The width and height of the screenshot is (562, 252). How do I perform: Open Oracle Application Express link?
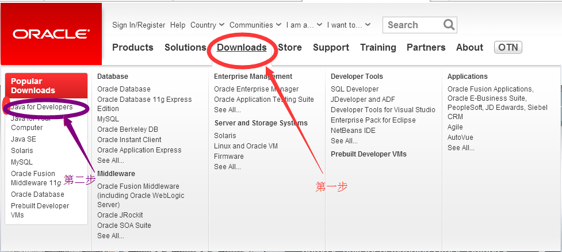(139, 150)
